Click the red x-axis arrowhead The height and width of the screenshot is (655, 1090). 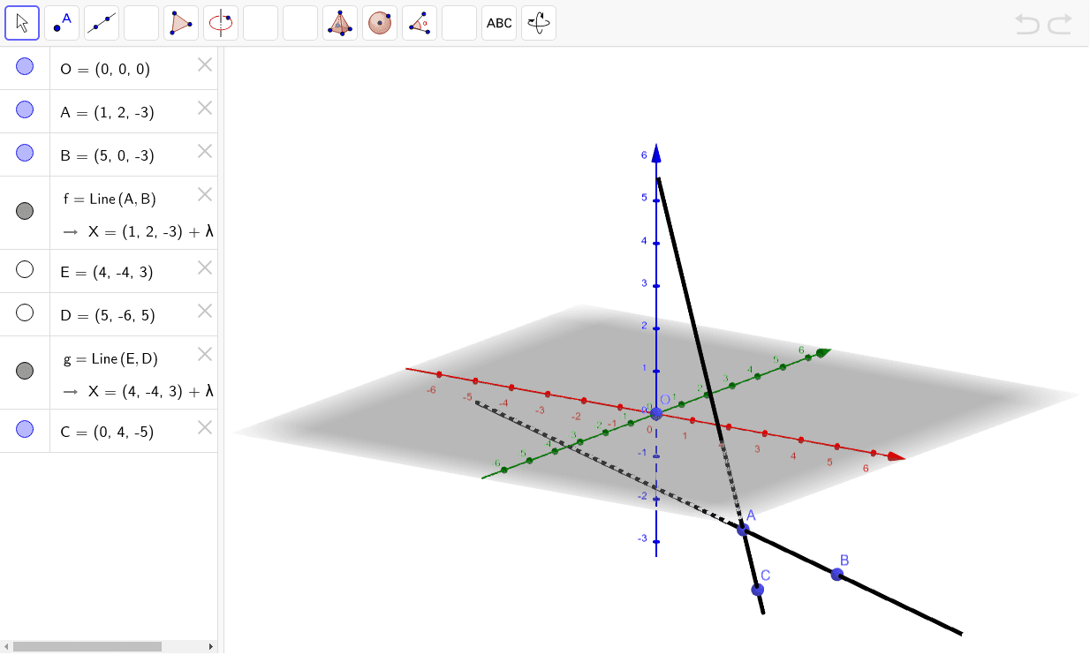(897, 456)
